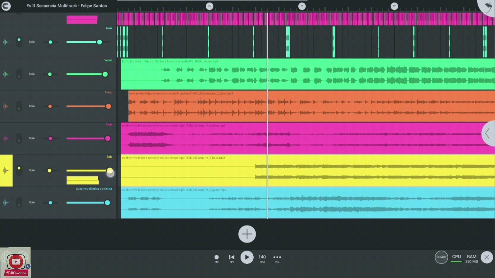Click the "Voces" track name label
495x278 pixels.
coord(108,60)
